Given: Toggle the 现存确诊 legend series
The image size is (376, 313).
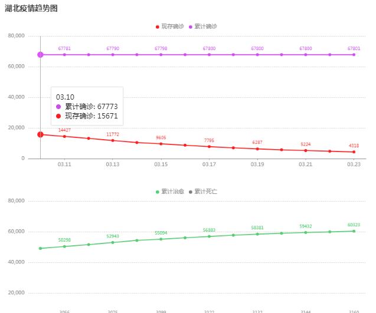Looking at the screenshot, I should point(169,27).
